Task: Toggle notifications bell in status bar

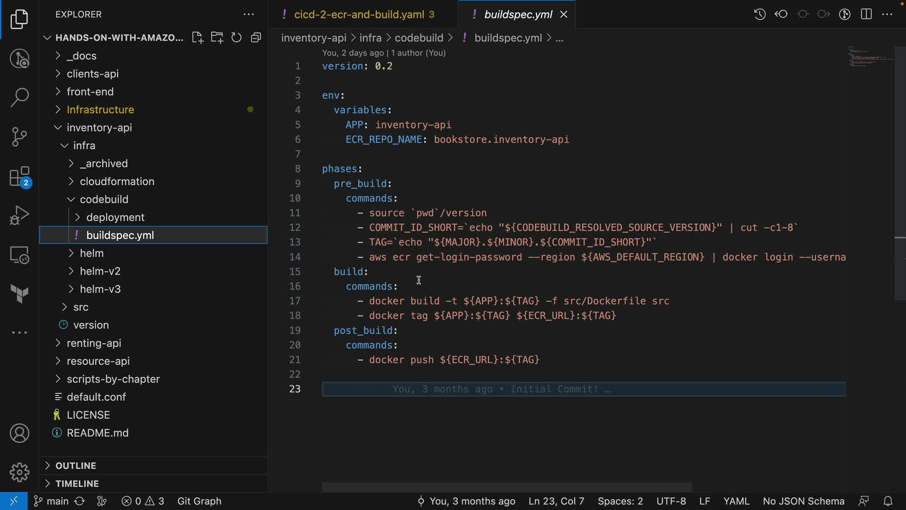Action: 888,501
